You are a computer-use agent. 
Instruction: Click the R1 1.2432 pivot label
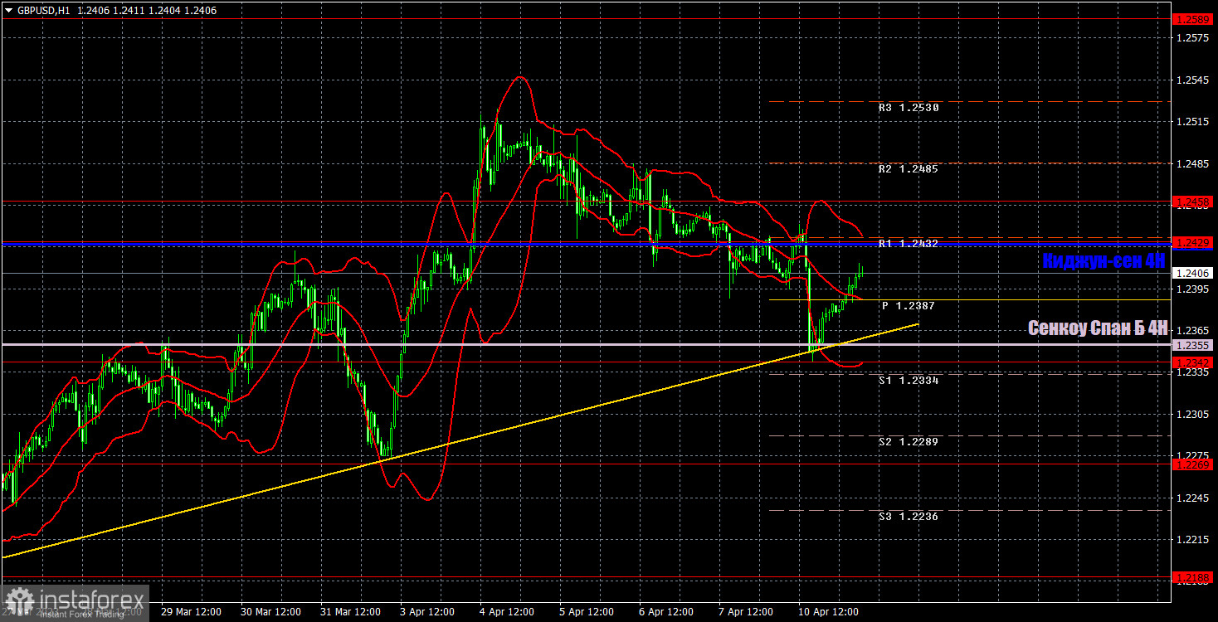(909, 244)
